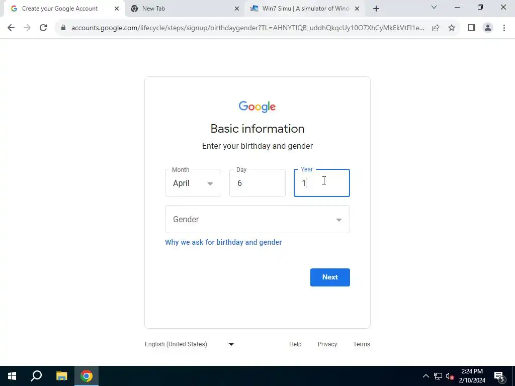The height and width of the screenshot is (386, 515).
Task: Switch to the Win7 Simu tab
Action: (x=305, y=9)
